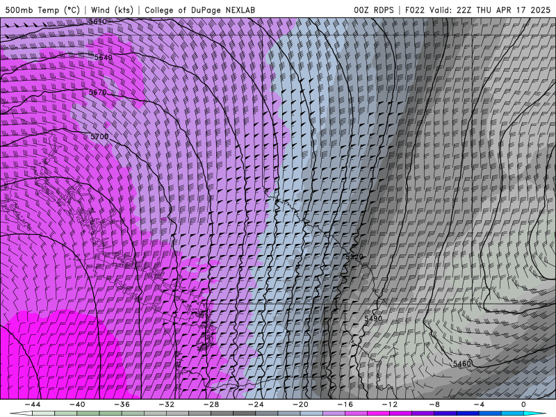Click the -8 color scale label
Image resolution: width=556 pixels, height=417 pixels.
point(434,404)
